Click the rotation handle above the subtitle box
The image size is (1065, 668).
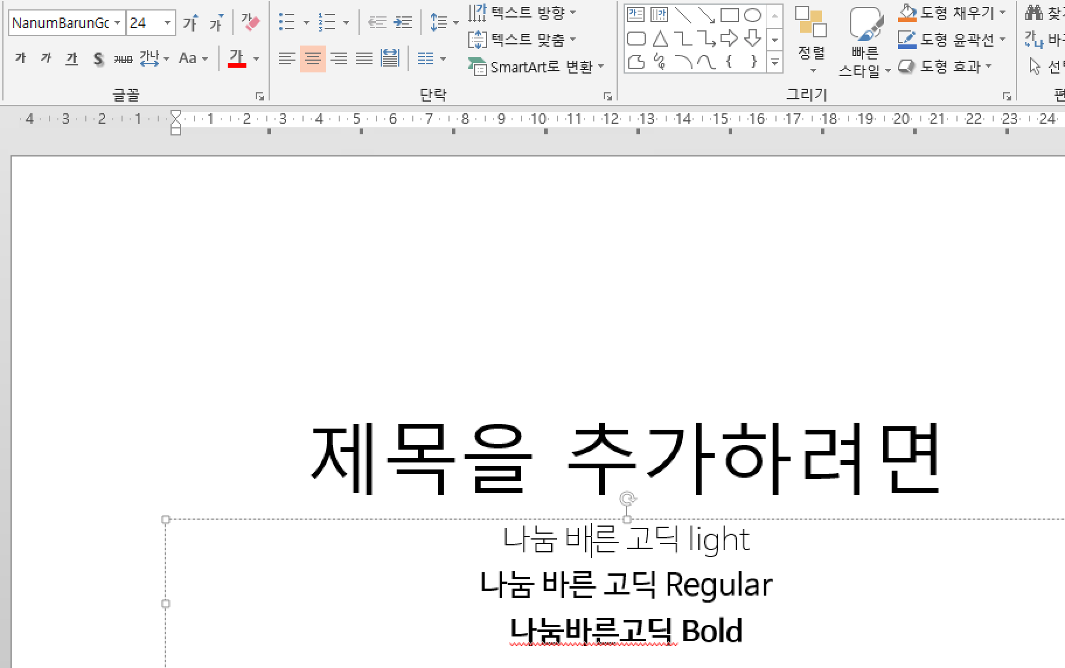pyautogui.click(x=628, y=499)
